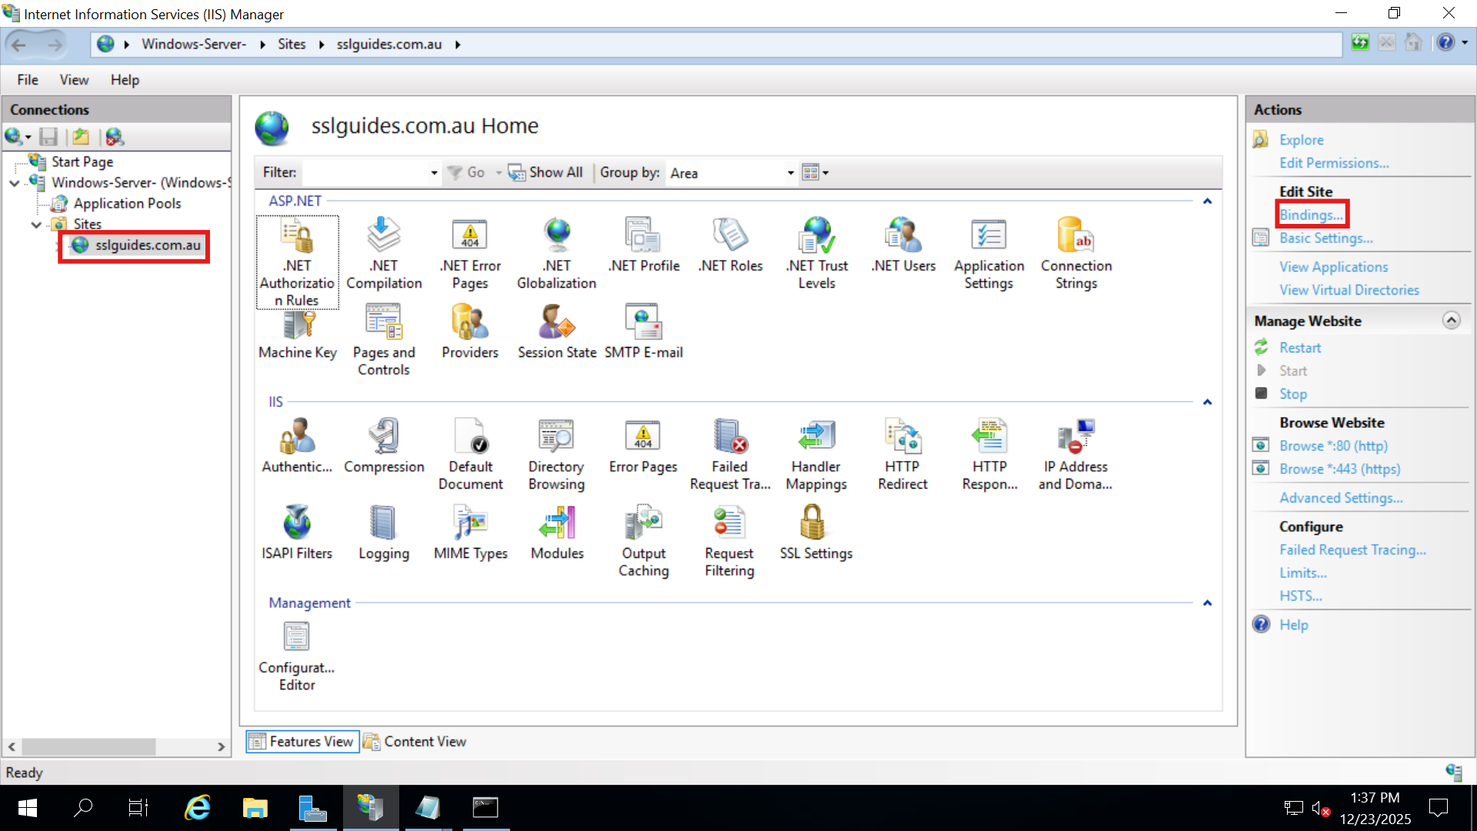Open Internet Explorer from the taskbar
This screenshot has width=1477, height=831.
point(198,808)
